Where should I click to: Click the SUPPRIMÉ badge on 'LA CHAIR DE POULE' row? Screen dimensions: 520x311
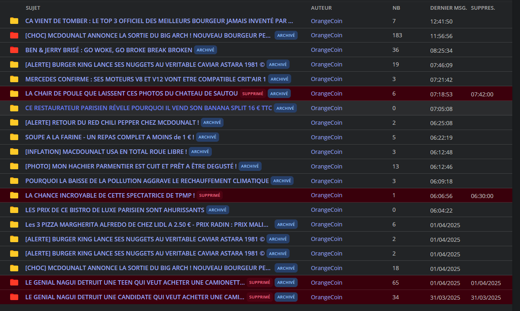point(253,94)
